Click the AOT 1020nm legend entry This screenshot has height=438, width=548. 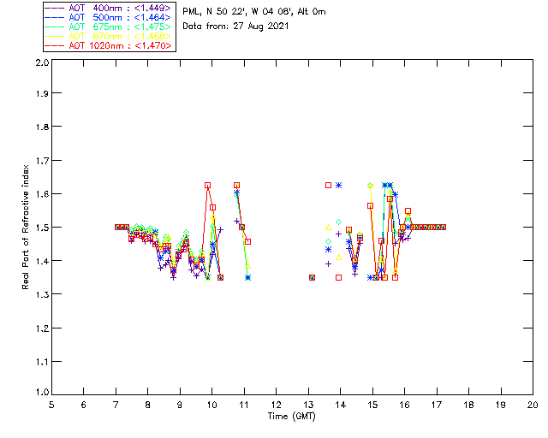(108, 45)
